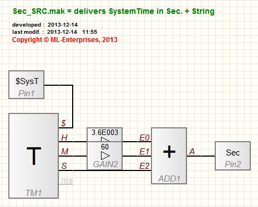Select the Sec Pin2 output block
This screenshot has height=207, width=258.
pyautogui.click(x=232, y=156)
